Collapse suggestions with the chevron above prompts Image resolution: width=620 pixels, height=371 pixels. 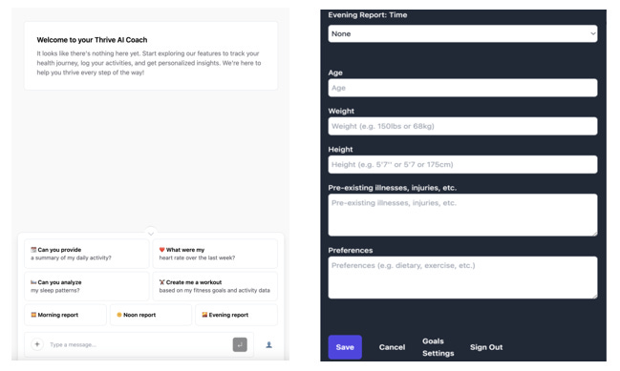tap(151, 234)
